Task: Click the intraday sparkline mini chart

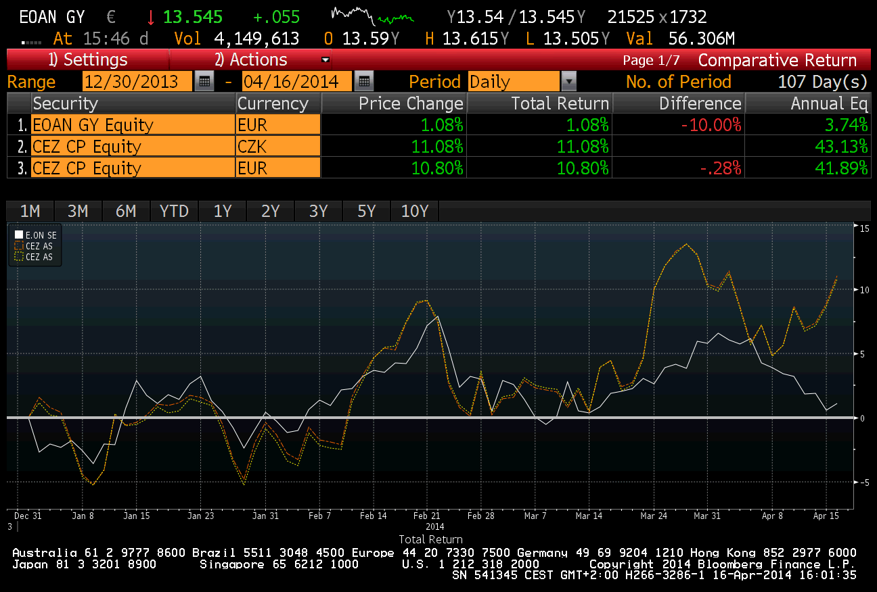Action: click(x=372, y=15)
